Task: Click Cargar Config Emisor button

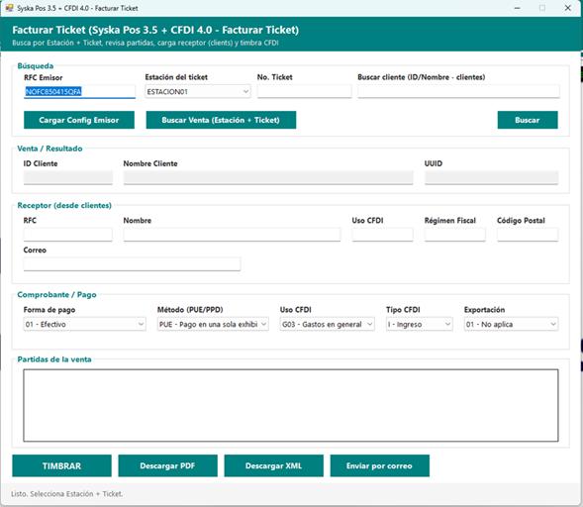Action: (x=79, y=120)
